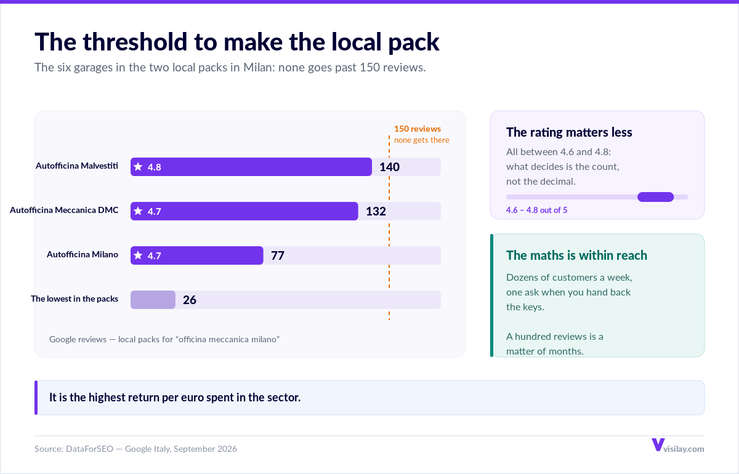739x474 pixels.
Task: Click the light purple lowest-in-packs bar
Action: [153, 300]
